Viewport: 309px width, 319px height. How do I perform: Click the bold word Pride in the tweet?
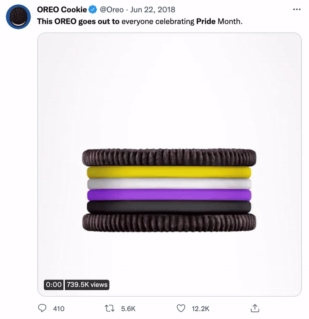tap(206, 21)
